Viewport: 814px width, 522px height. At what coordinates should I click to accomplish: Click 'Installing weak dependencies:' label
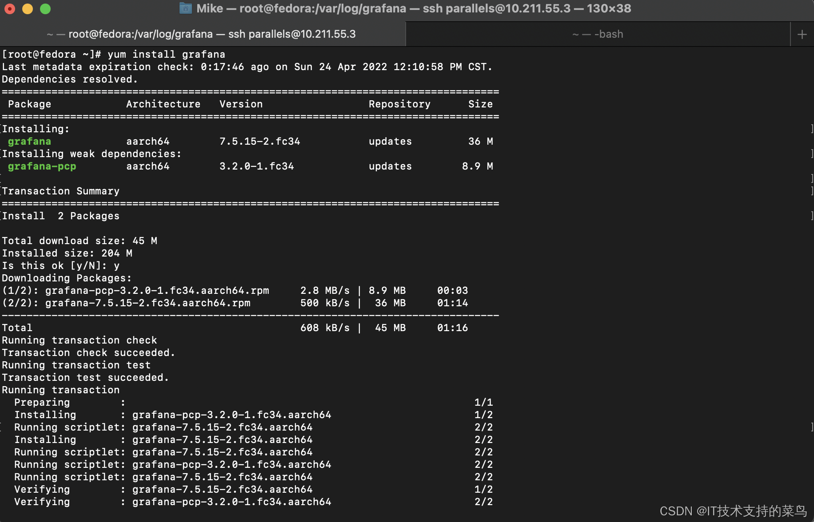coord(92,154)
